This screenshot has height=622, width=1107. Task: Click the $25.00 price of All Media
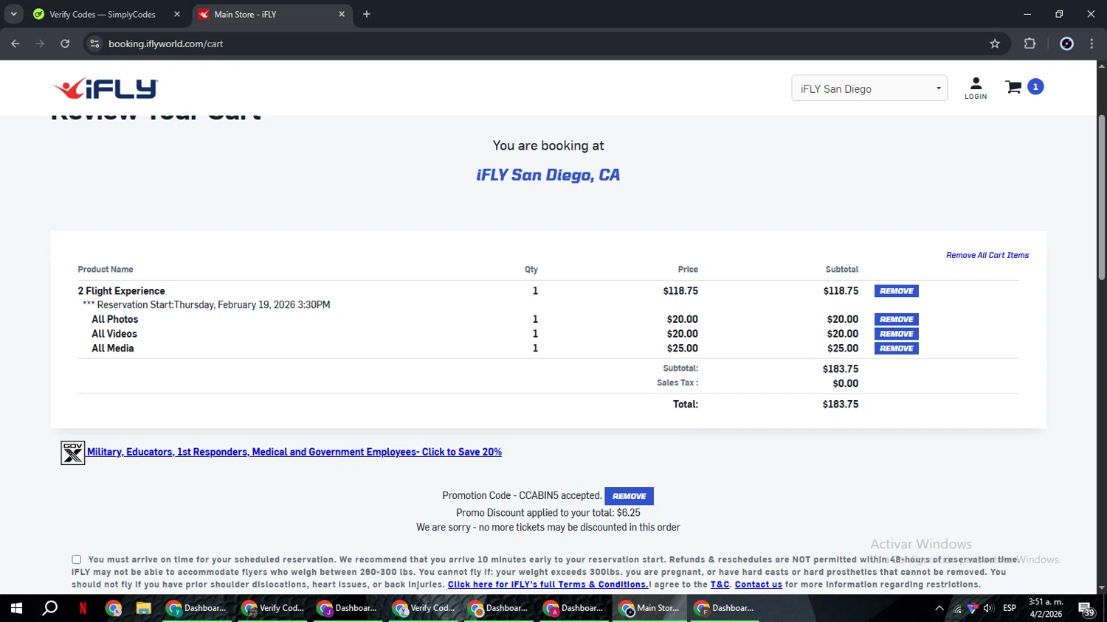(x=683, y=349)
